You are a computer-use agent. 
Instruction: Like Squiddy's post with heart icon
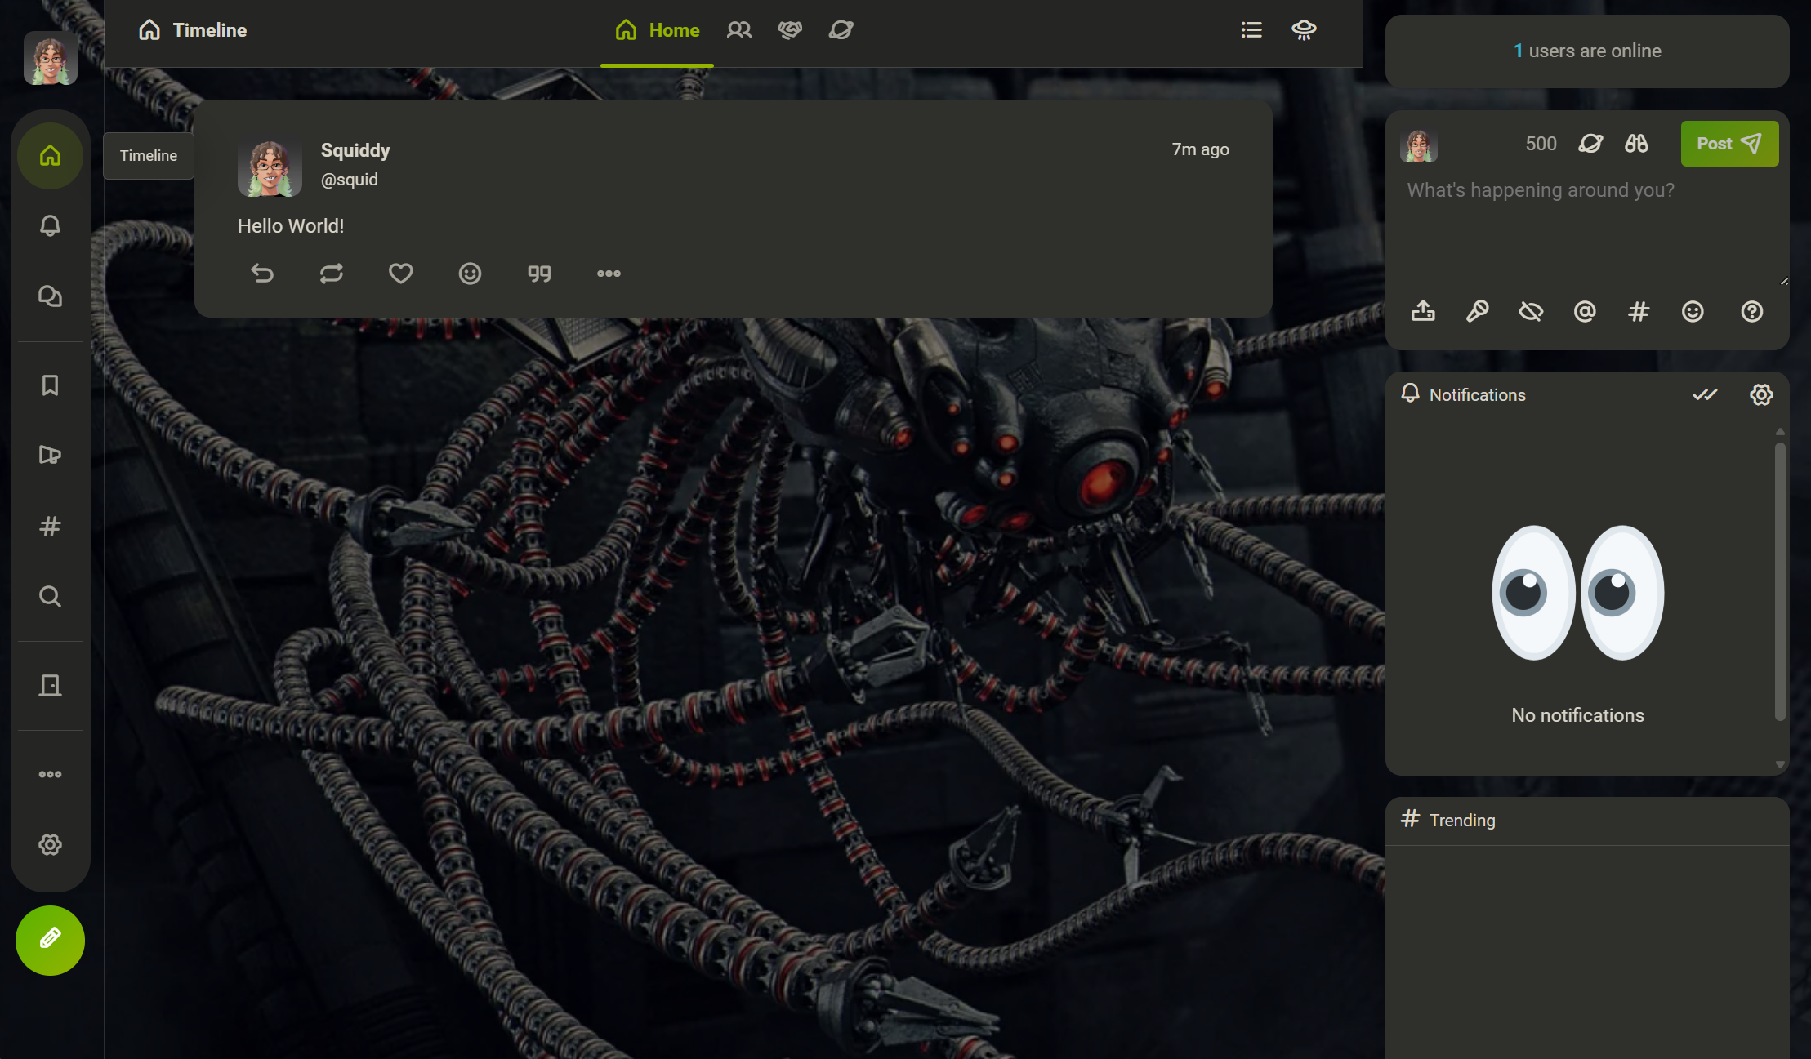tap(400, 274)
